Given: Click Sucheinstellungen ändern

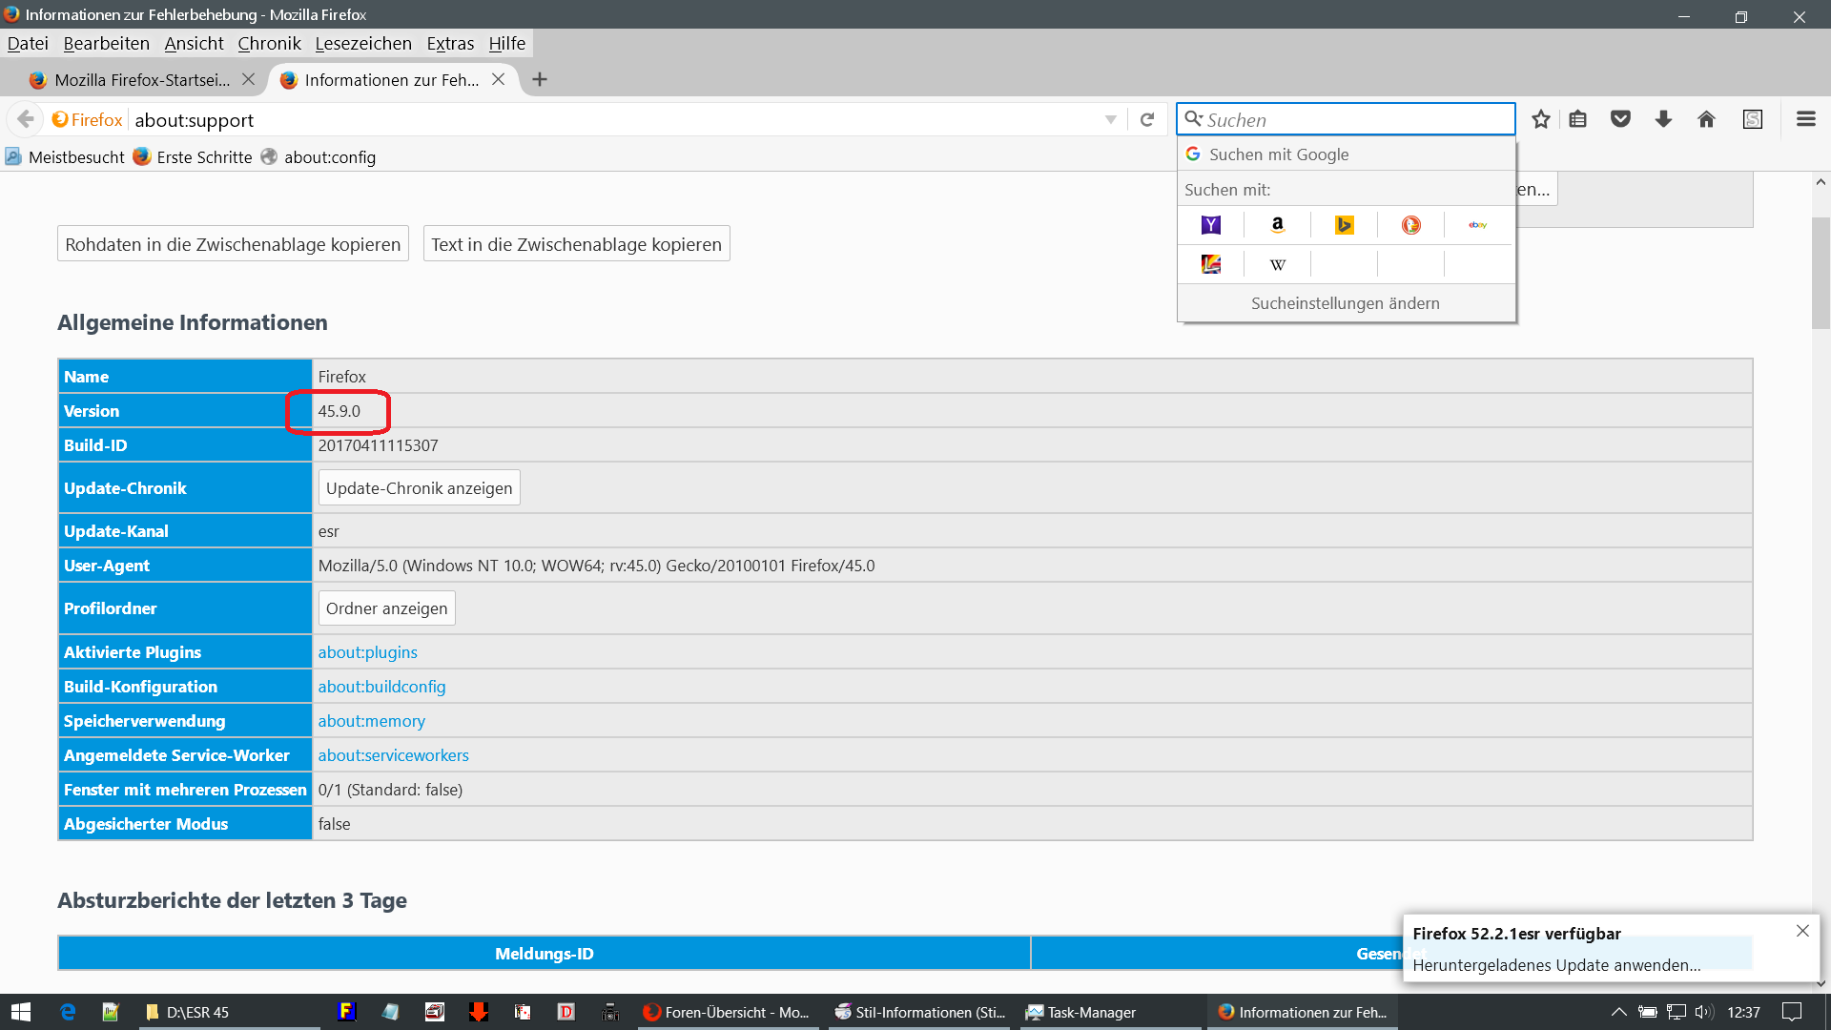Looking at the screenshot, I should pyautogui.click(x=1345, y=303).
